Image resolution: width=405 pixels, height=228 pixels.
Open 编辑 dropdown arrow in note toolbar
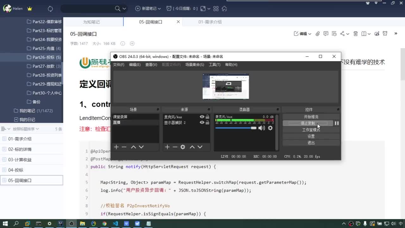[x=310, y=34]
